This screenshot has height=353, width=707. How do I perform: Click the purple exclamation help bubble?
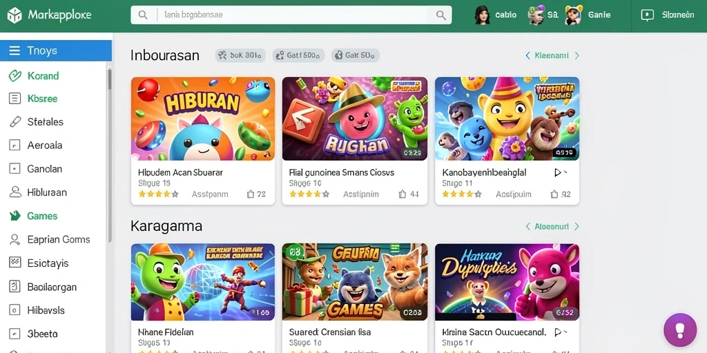pyautogui.click(x=680, y=330)
